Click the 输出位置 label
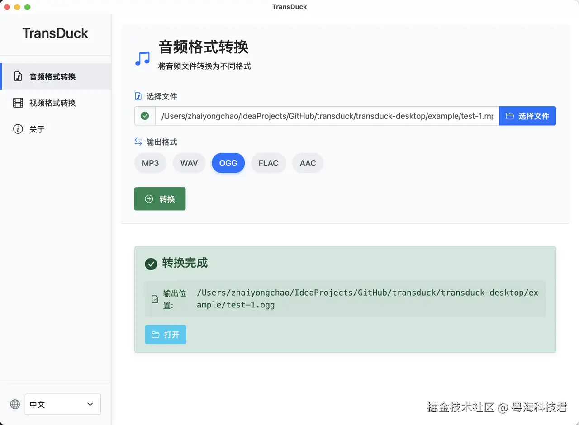Image resolution: width=579 pixels, height=425 pixels. [x=175, y=299]
